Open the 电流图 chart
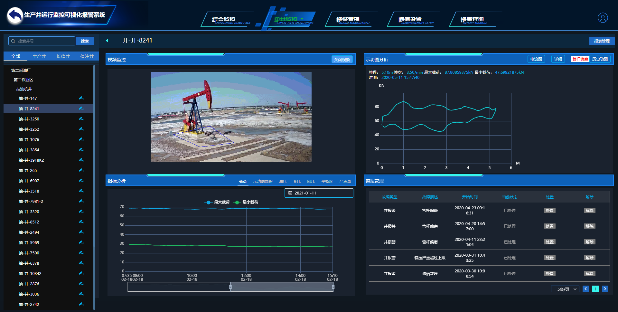618x312 pixels. pyautogui.click(x=536, y=59)
